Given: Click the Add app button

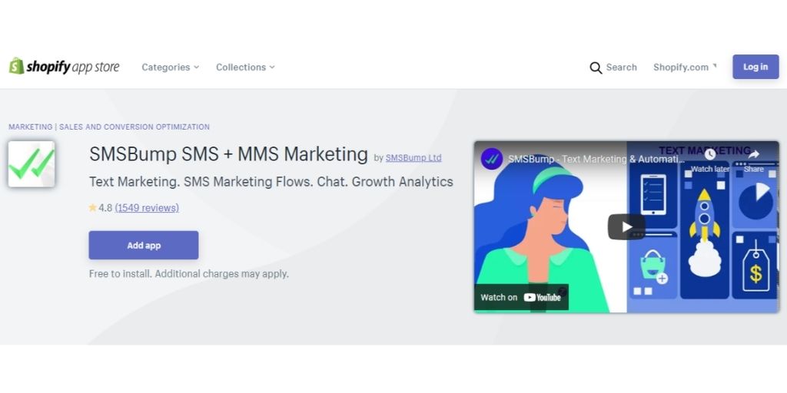Looking at the screenshot, I should click(144, 245).
